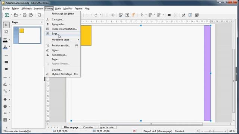Choose the Select arrow tool
This screenshot has height=134, width=239.
[6, 25]
